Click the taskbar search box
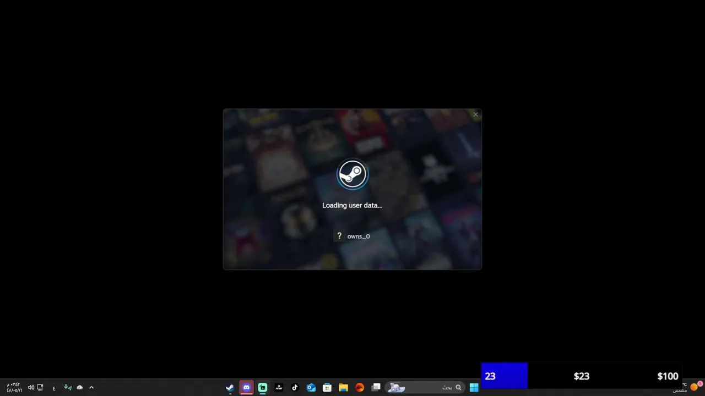The height and width of the screenshot is (396, 705). (x=425, y=388)
